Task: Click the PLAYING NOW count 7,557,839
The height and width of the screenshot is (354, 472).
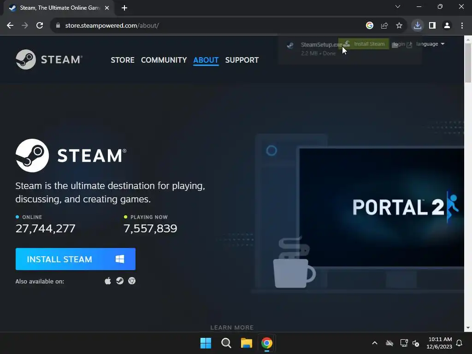Action: (x=150, y=229)
